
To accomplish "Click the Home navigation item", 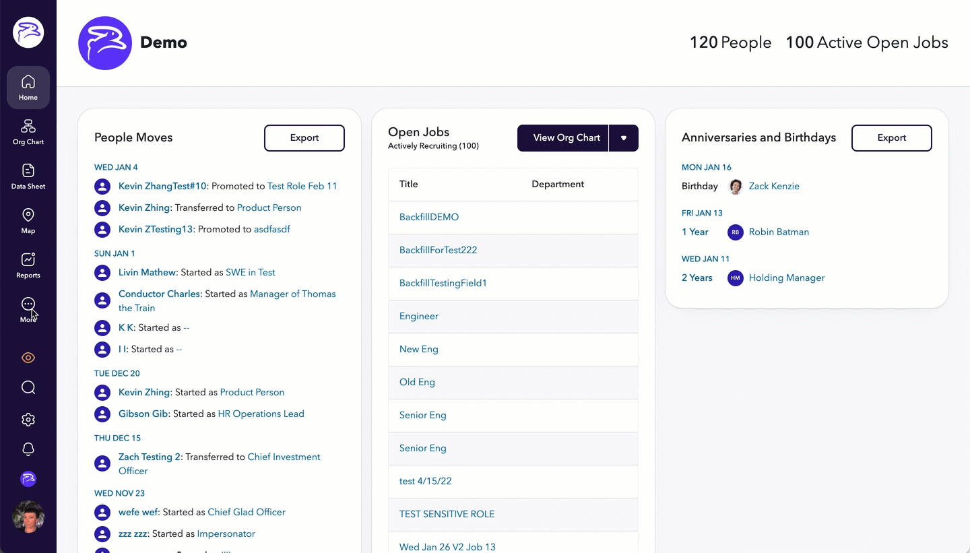I will [28, 88].
